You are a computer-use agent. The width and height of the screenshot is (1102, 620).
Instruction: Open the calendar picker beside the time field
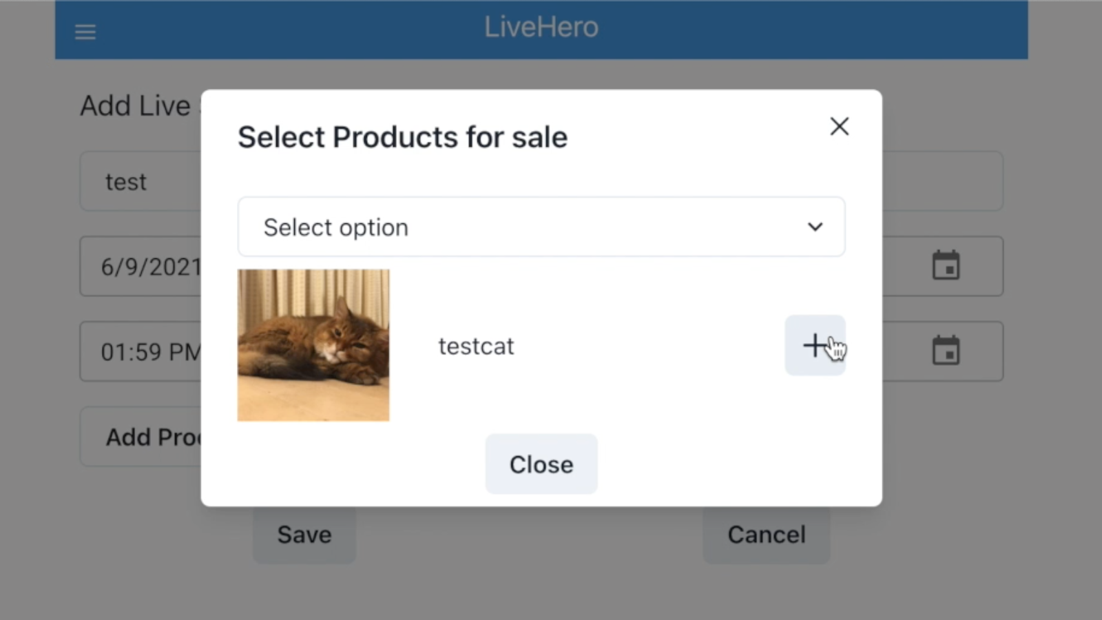point(948,351)
